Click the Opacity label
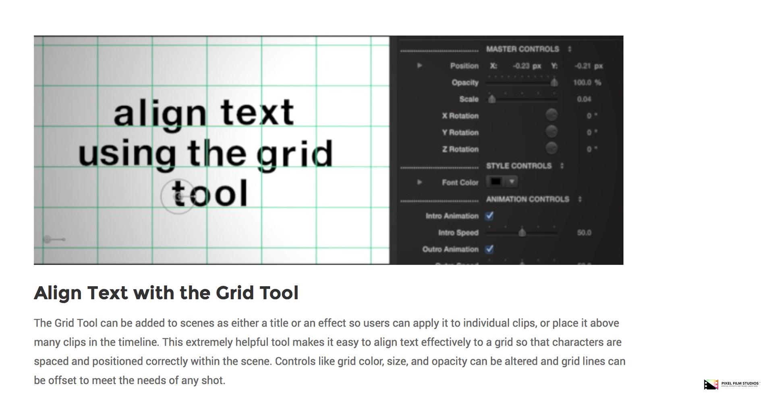Viewport: 771px width, 402px height. coord(465,82)
